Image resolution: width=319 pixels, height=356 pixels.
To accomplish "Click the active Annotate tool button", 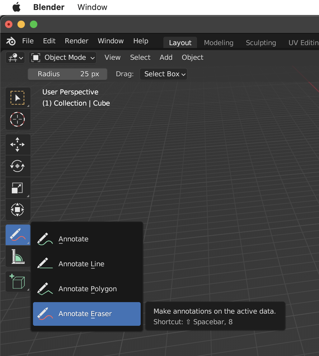I will [x=18, y=235].
